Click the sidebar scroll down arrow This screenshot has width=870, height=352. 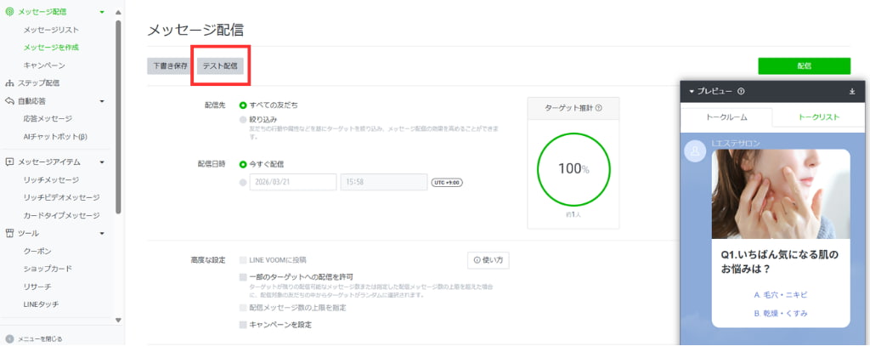pyautogui.click(x=117, y=320)
